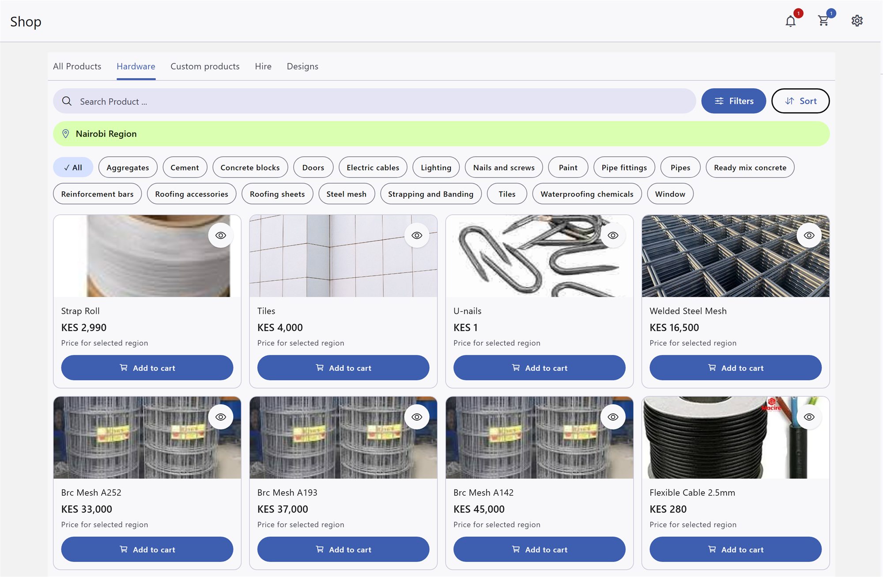Select the All category chip
Screen dimensions: 883x577
tap(73, 167)
